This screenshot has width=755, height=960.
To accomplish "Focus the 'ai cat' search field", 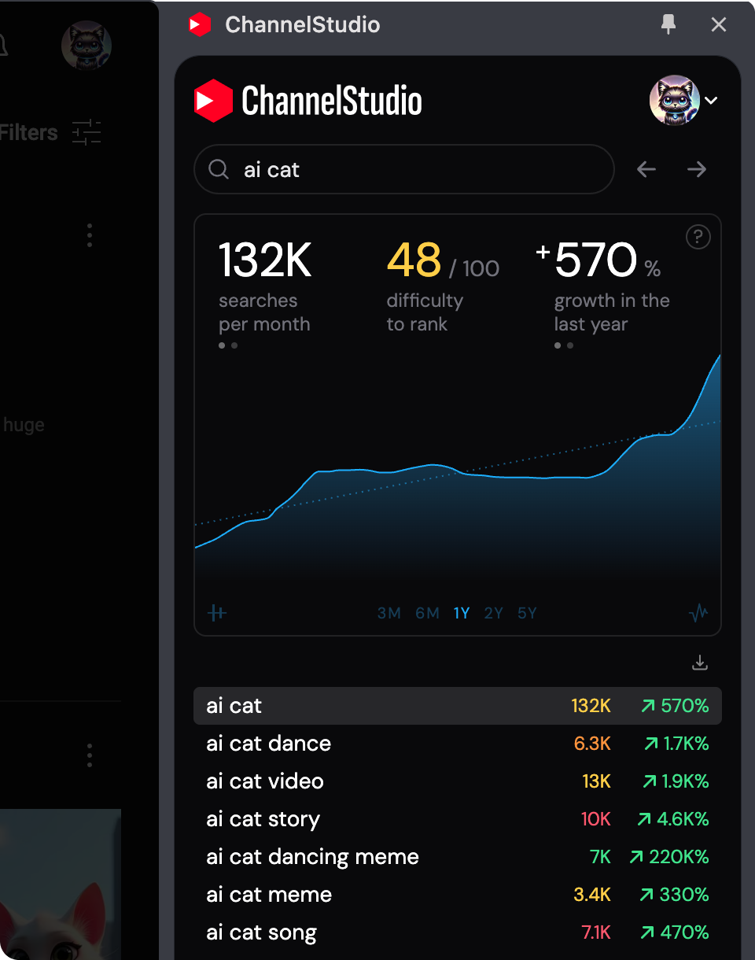I will coord(404,169).
